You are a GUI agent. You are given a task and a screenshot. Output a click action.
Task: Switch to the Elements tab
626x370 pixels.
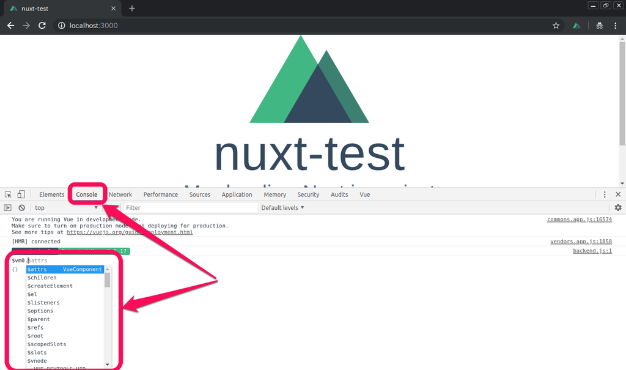[x=51, y=194]
